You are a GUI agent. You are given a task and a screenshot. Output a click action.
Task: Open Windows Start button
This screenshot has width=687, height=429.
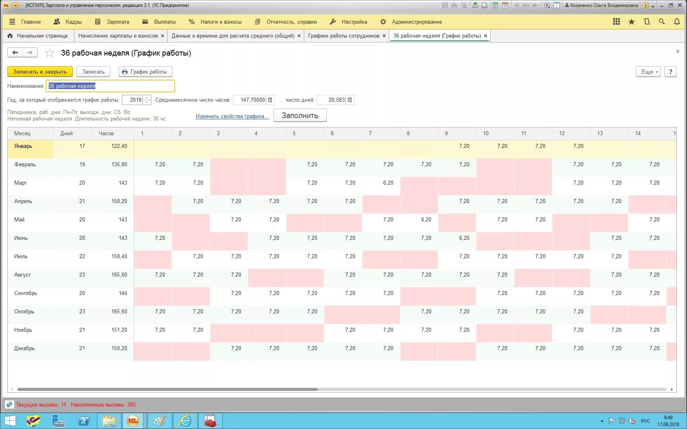tap(9, 421)
